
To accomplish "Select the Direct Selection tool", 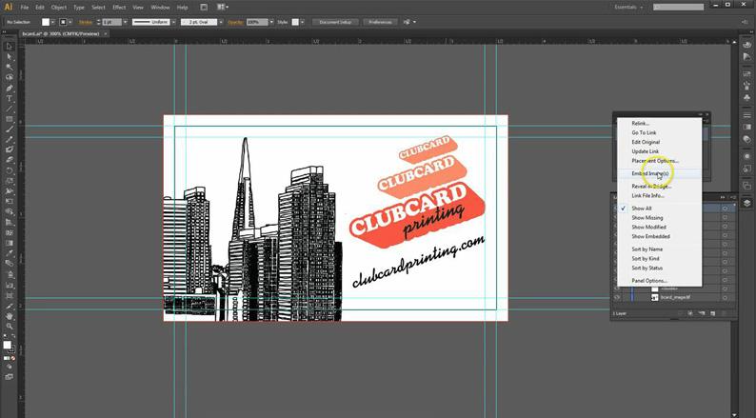I will pyautogui.click(x=10, y=57).
